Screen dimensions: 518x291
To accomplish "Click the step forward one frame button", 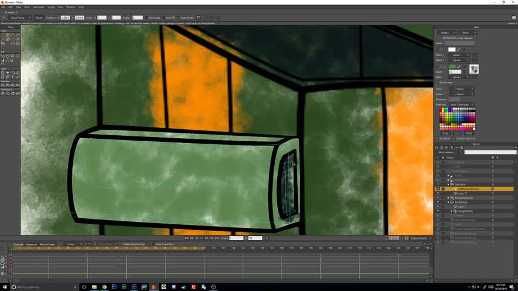I will tap(207, 238).
